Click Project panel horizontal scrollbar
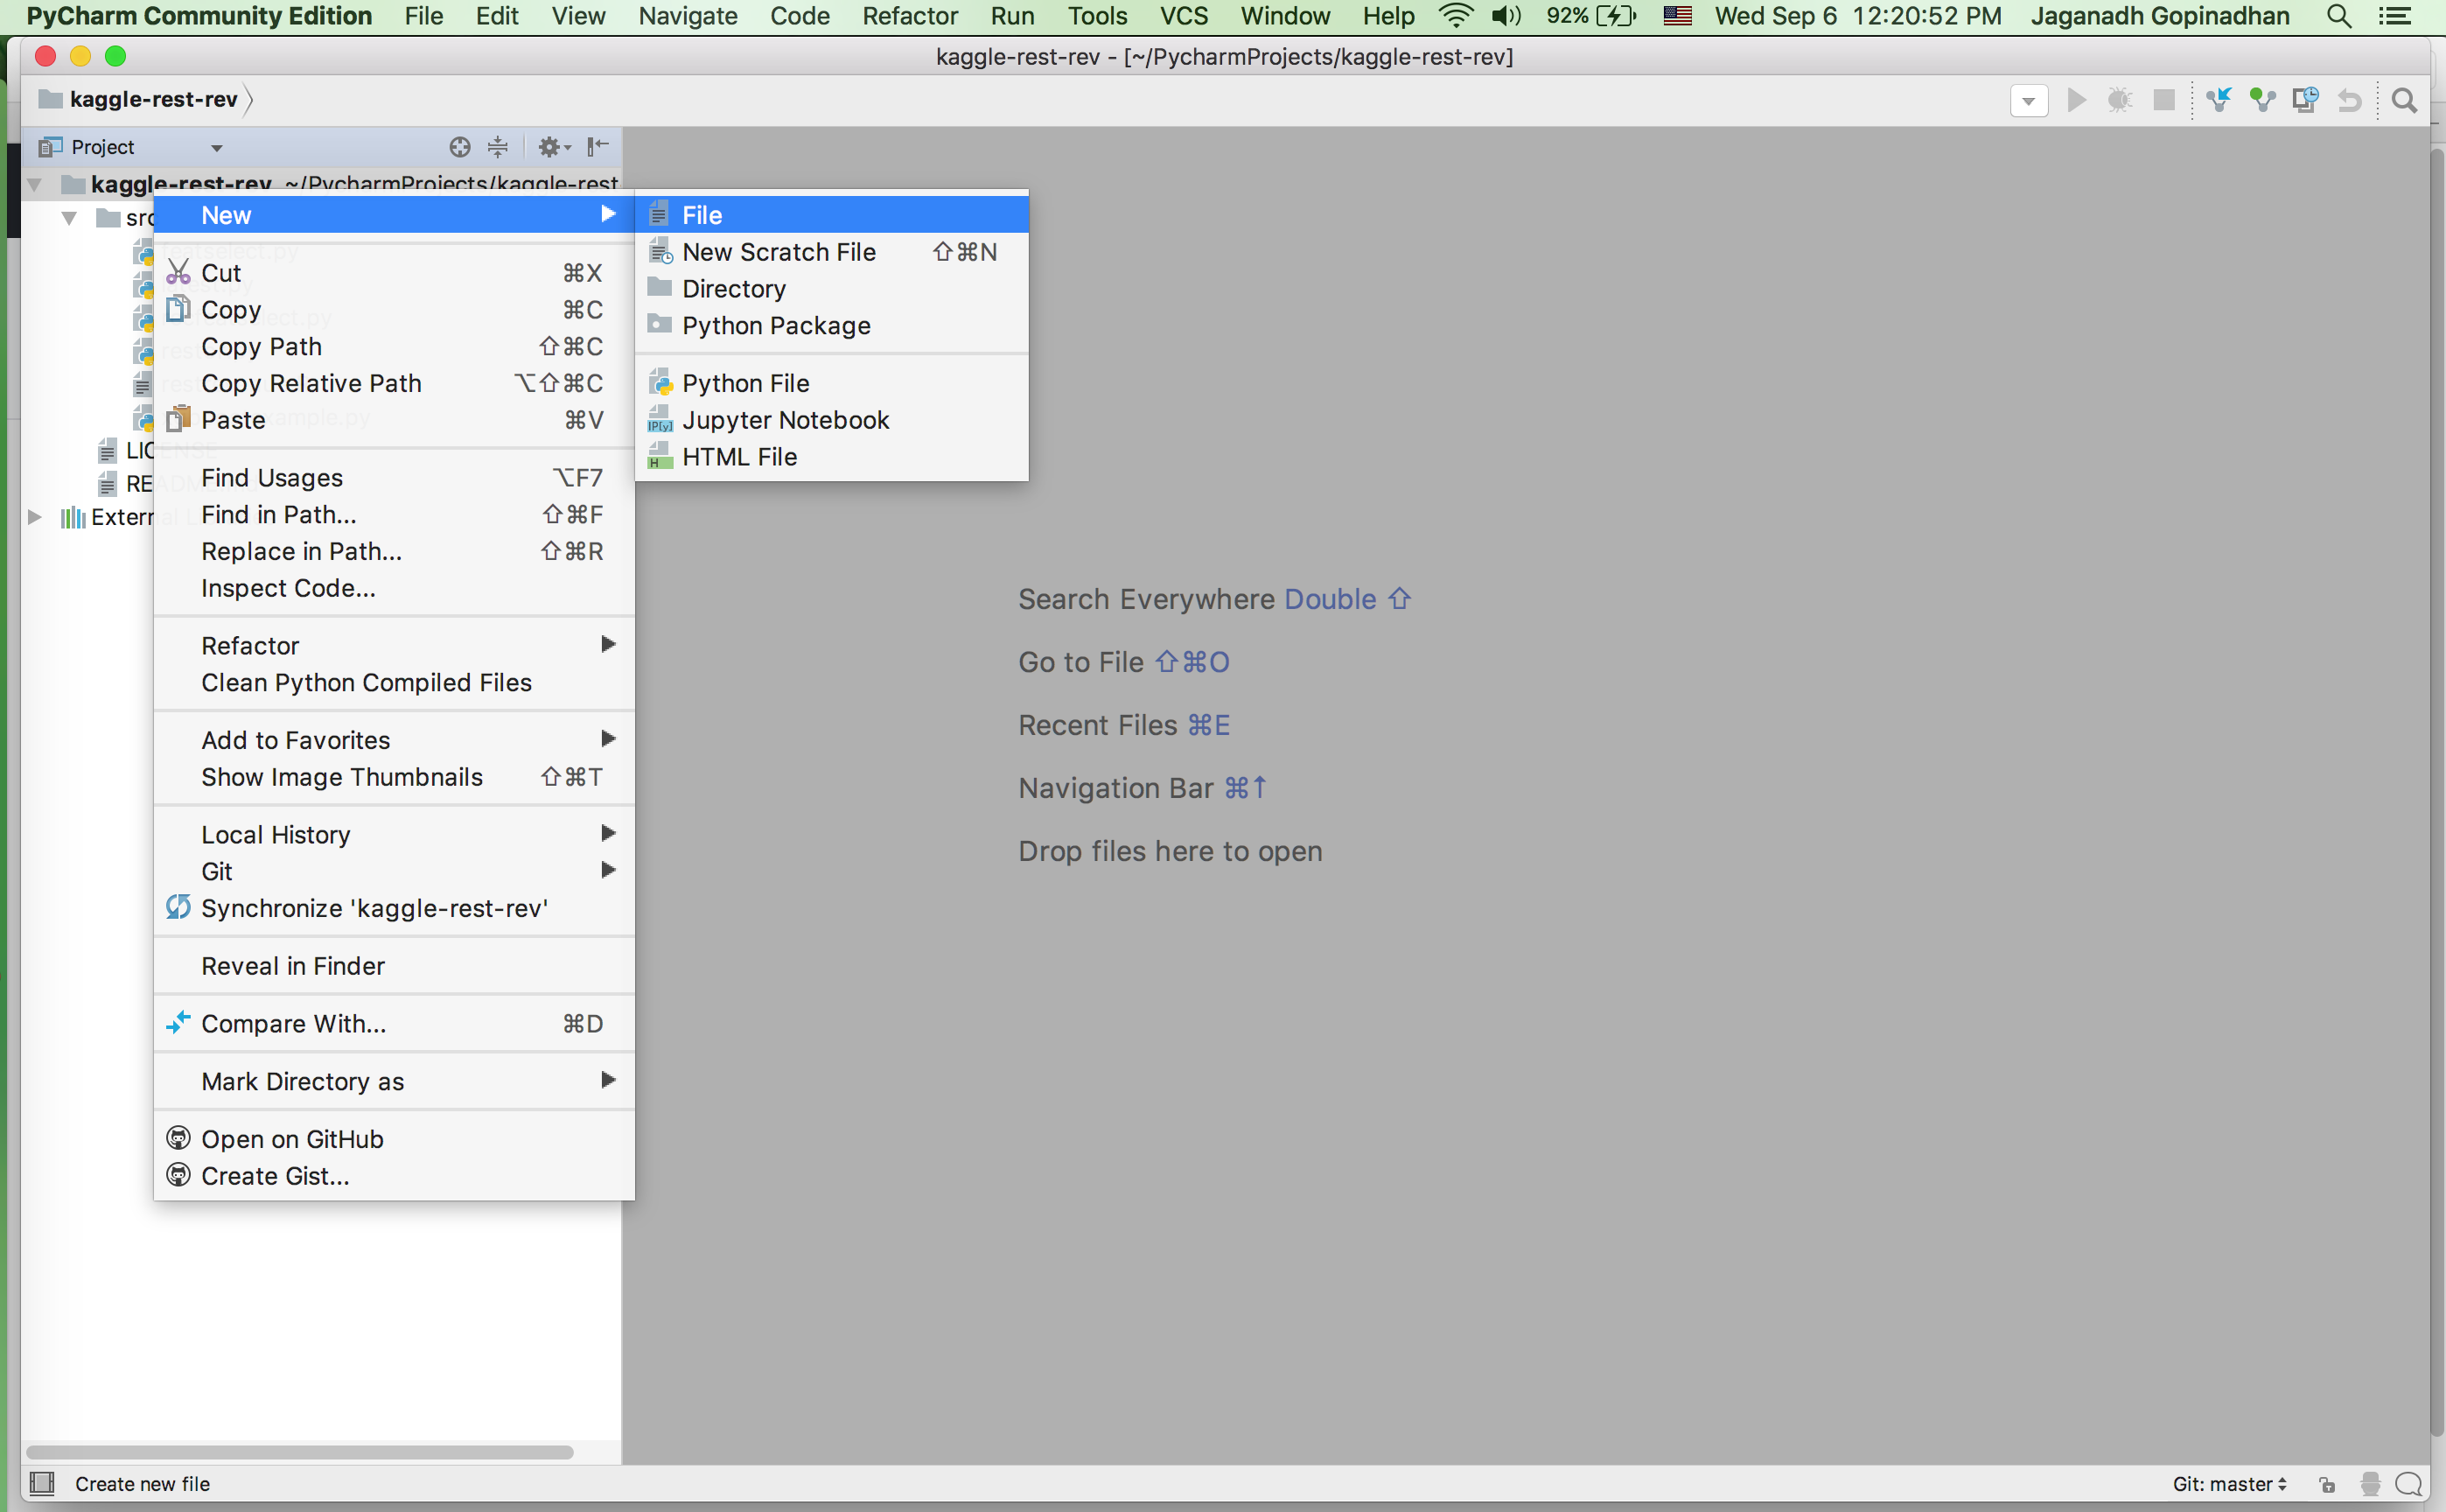This screenshot has height=1512, width=2446. pyautogui.click(x=300, y=1452)
